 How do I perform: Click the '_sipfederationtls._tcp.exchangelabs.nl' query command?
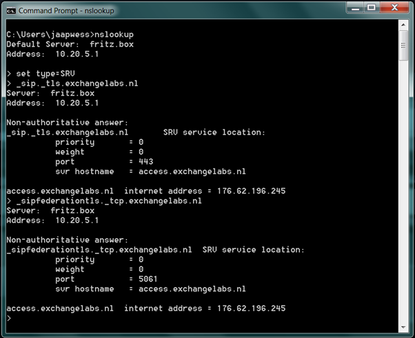107,201
